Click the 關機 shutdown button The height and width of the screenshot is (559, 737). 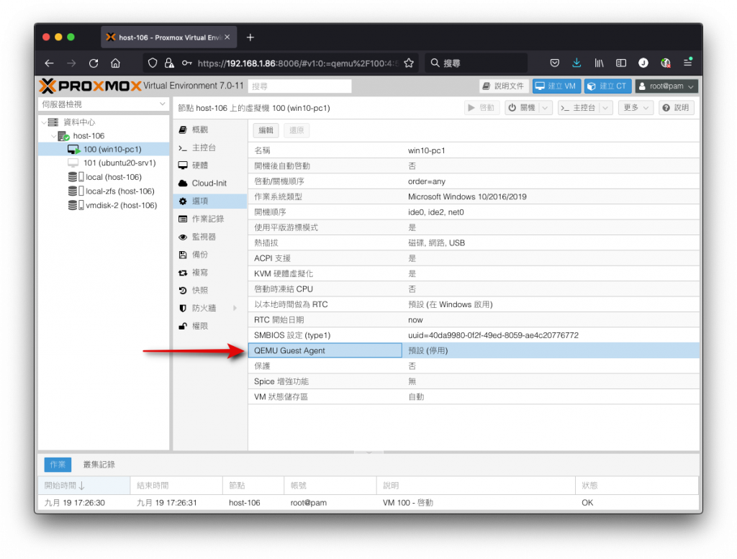click(x=522, y=108)
